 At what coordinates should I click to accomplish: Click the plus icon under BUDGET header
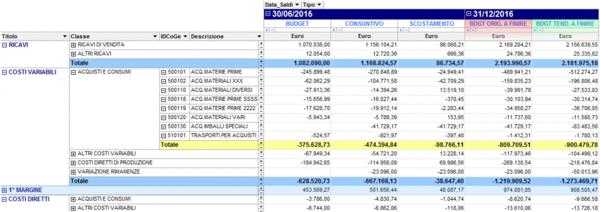267,30
